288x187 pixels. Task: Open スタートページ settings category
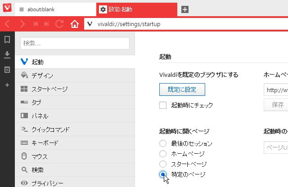click(x=75, y=89)
